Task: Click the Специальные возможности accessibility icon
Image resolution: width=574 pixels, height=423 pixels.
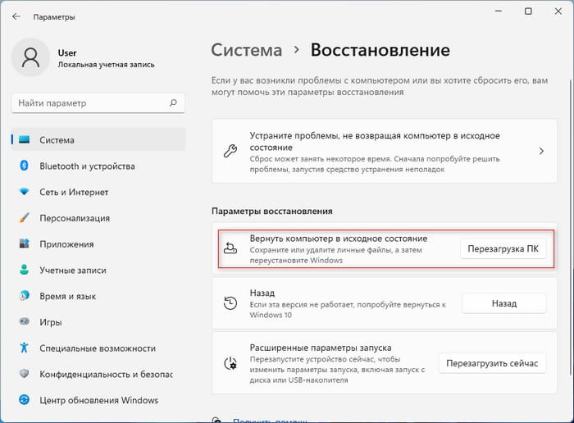Action: 24,348
